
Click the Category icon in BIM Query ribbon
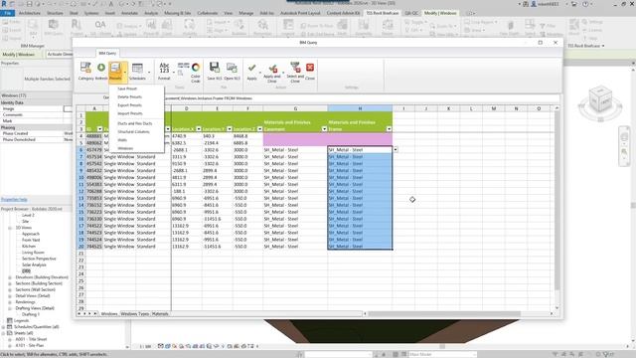coord(85,71)
